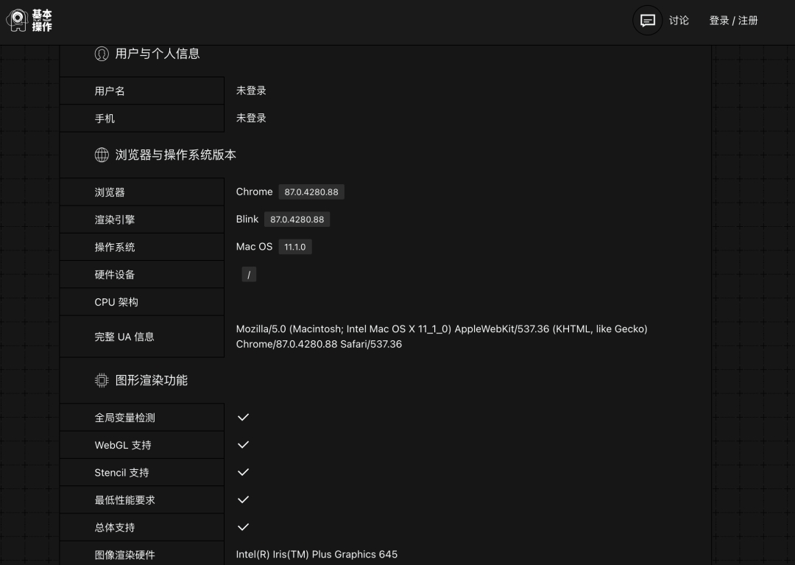Click the Chrome version badge 87.0.4280.88

311,192
